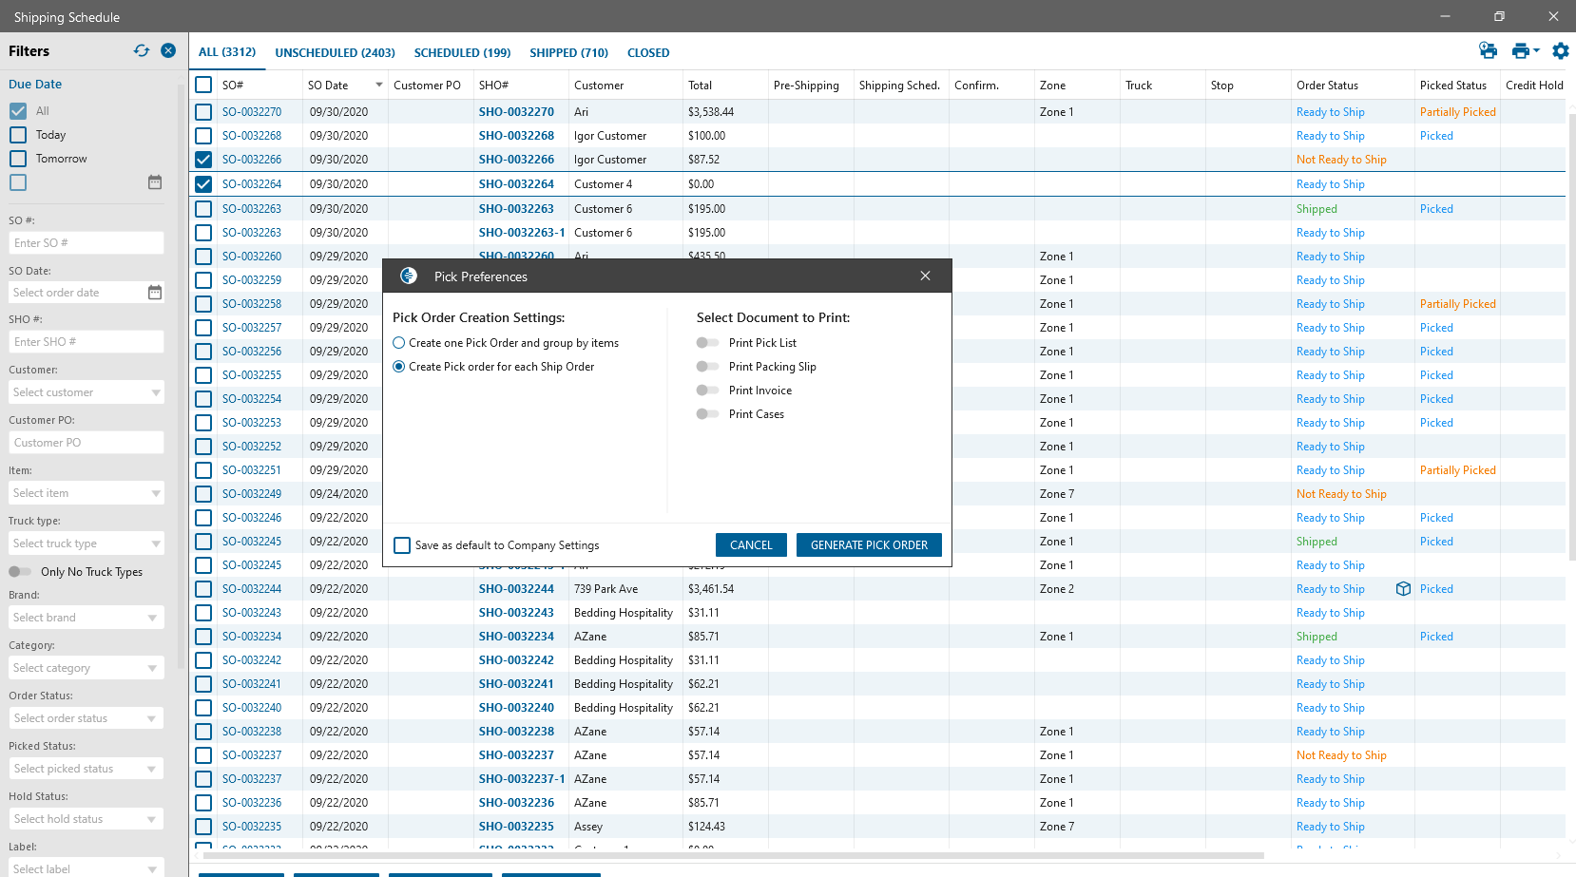Expand the Select order status dropdown
The width and height of the screenshot is (1576, 877).
click(x=86, y=718)
